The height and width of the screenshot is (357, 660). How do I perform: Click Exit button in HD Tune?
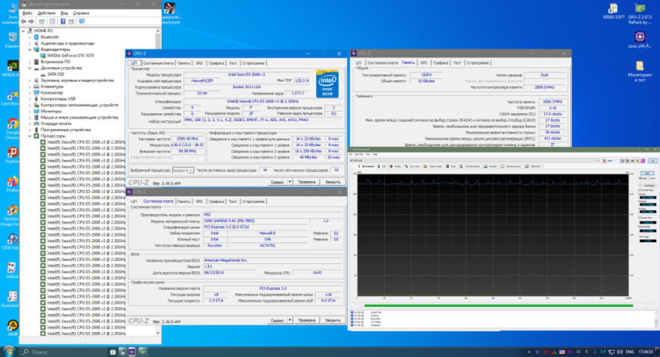[x=653, y=161]
